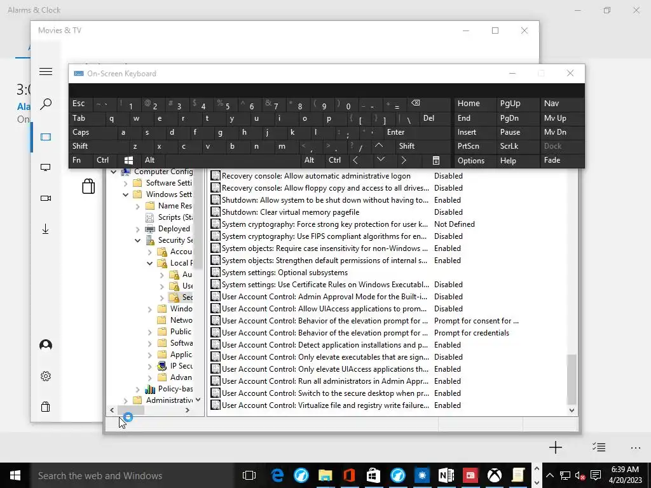This screenshot has width=651, height=488.
Task: Select the IP Security Policies tree item
Action: [175, 366]
